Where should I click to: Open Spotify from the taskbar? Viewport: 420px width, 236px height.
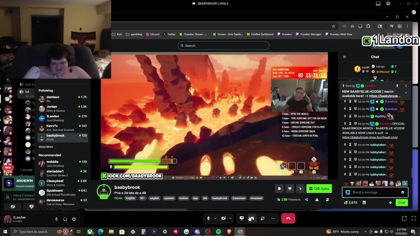(219, 232)
